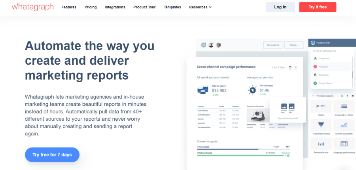Select the Google Sheets integration icon
356x170 pixels.
315,83
